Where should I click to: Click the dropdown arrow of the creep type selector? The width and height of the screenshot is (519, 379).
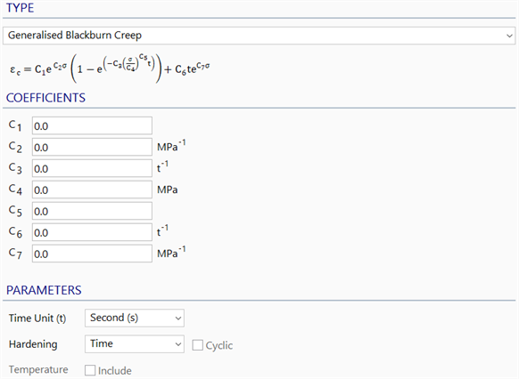[x=509, y=36]
